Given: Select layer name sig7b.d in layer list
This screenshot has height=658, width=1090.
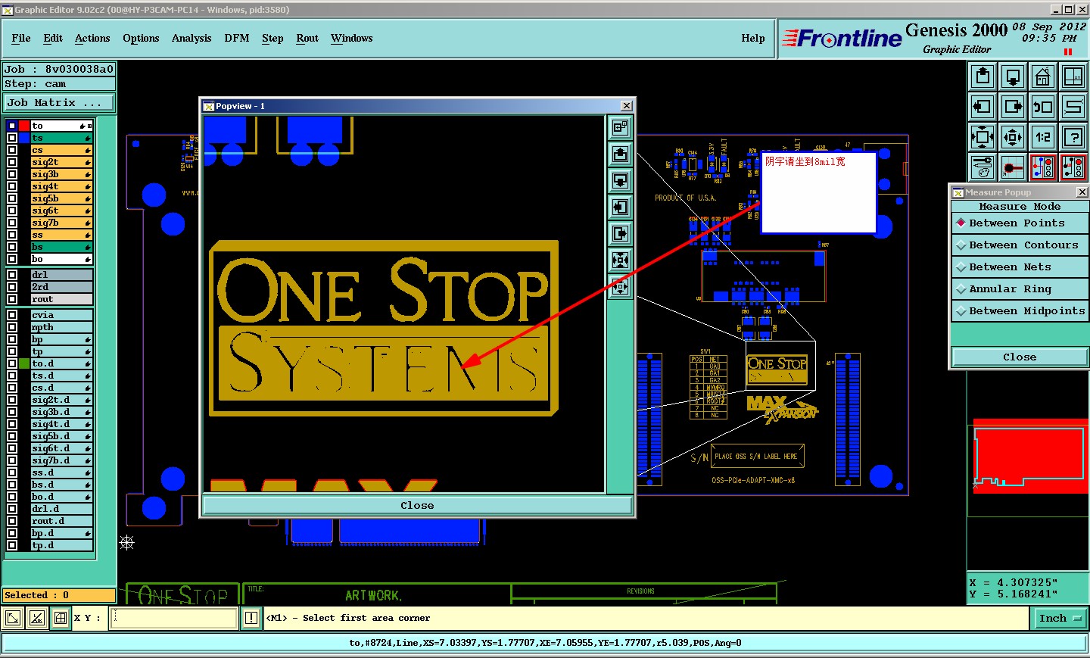Looking at the screenshot, I should click(x=61, y=460).
